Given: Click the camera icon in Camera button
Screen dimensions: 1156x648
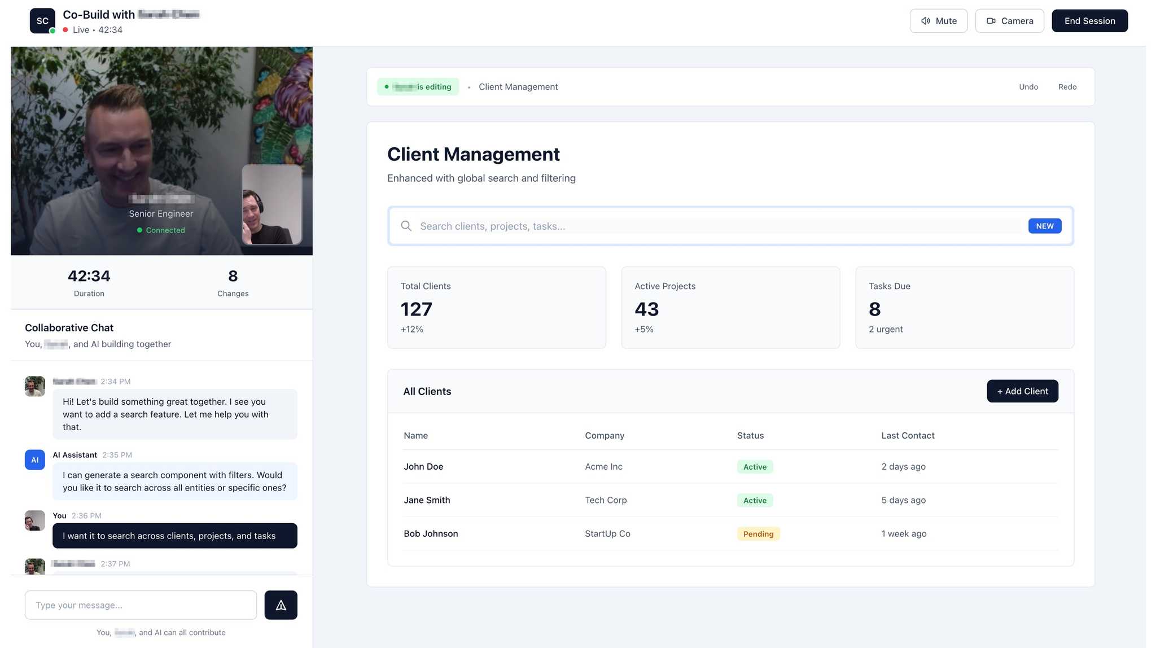Looking at the screenshot, I should [x=991, y=21].
